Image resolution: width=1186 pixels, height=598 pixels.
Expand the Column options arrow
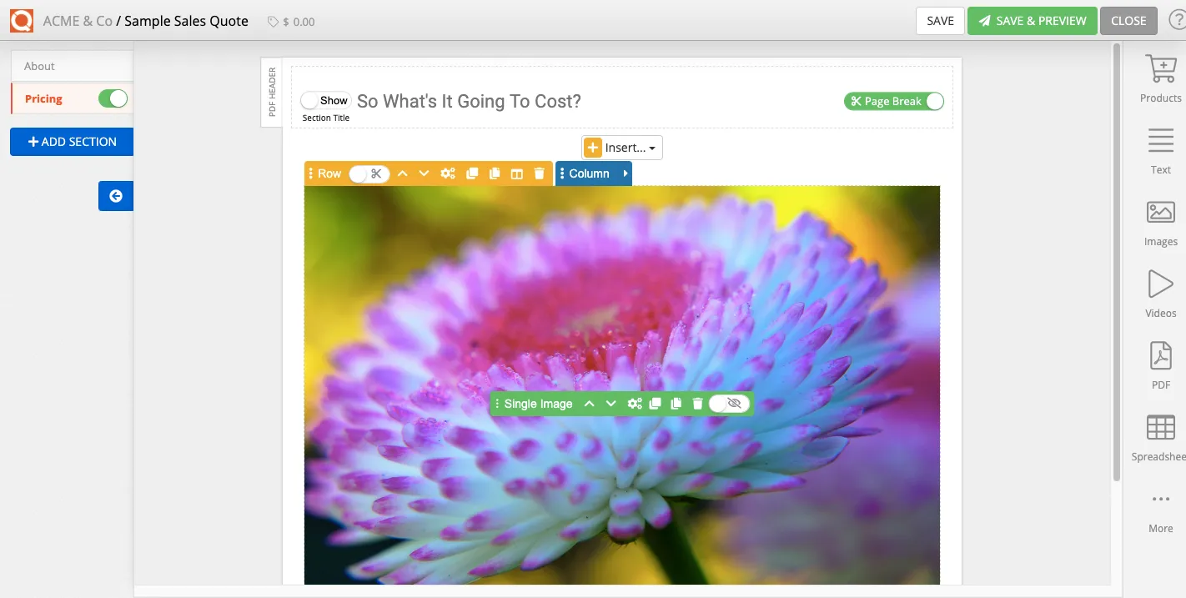625,173
